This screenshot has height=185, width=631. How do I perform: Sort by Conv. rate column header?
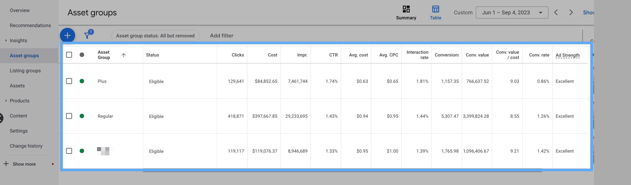539,55
